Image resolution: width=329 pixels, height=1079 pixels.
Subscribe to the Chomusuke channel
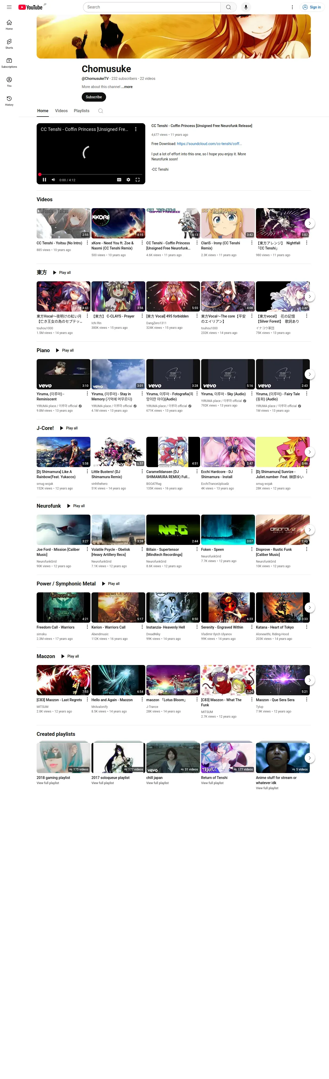tap(94, 97)
